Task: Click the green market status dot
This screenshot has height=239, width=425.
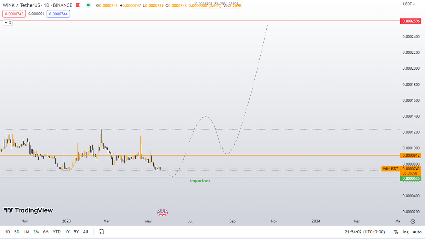Action: pyautogui.click(x=88, y=5)
